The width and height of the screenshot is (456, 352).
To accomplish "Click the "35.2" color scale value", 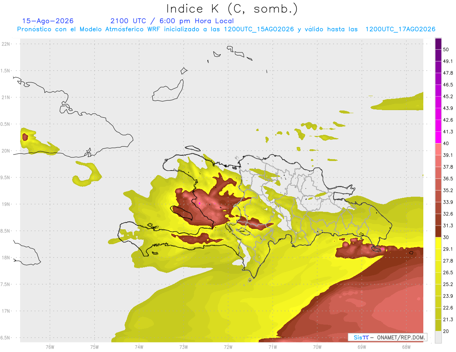I will click(448, 190).
